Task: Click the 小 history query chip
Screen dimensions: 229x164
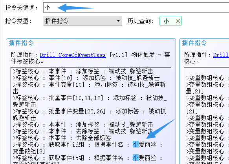Action: point(170,21)
